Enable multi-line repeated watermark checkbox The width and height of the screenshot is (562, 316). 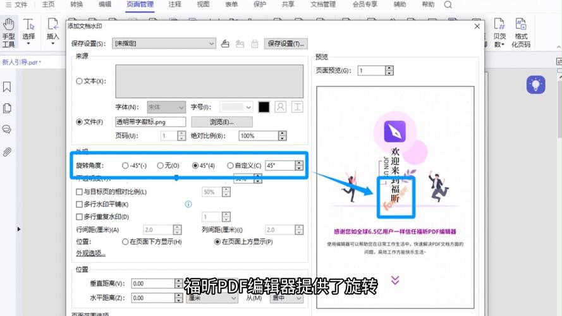(x=79, y=217)
